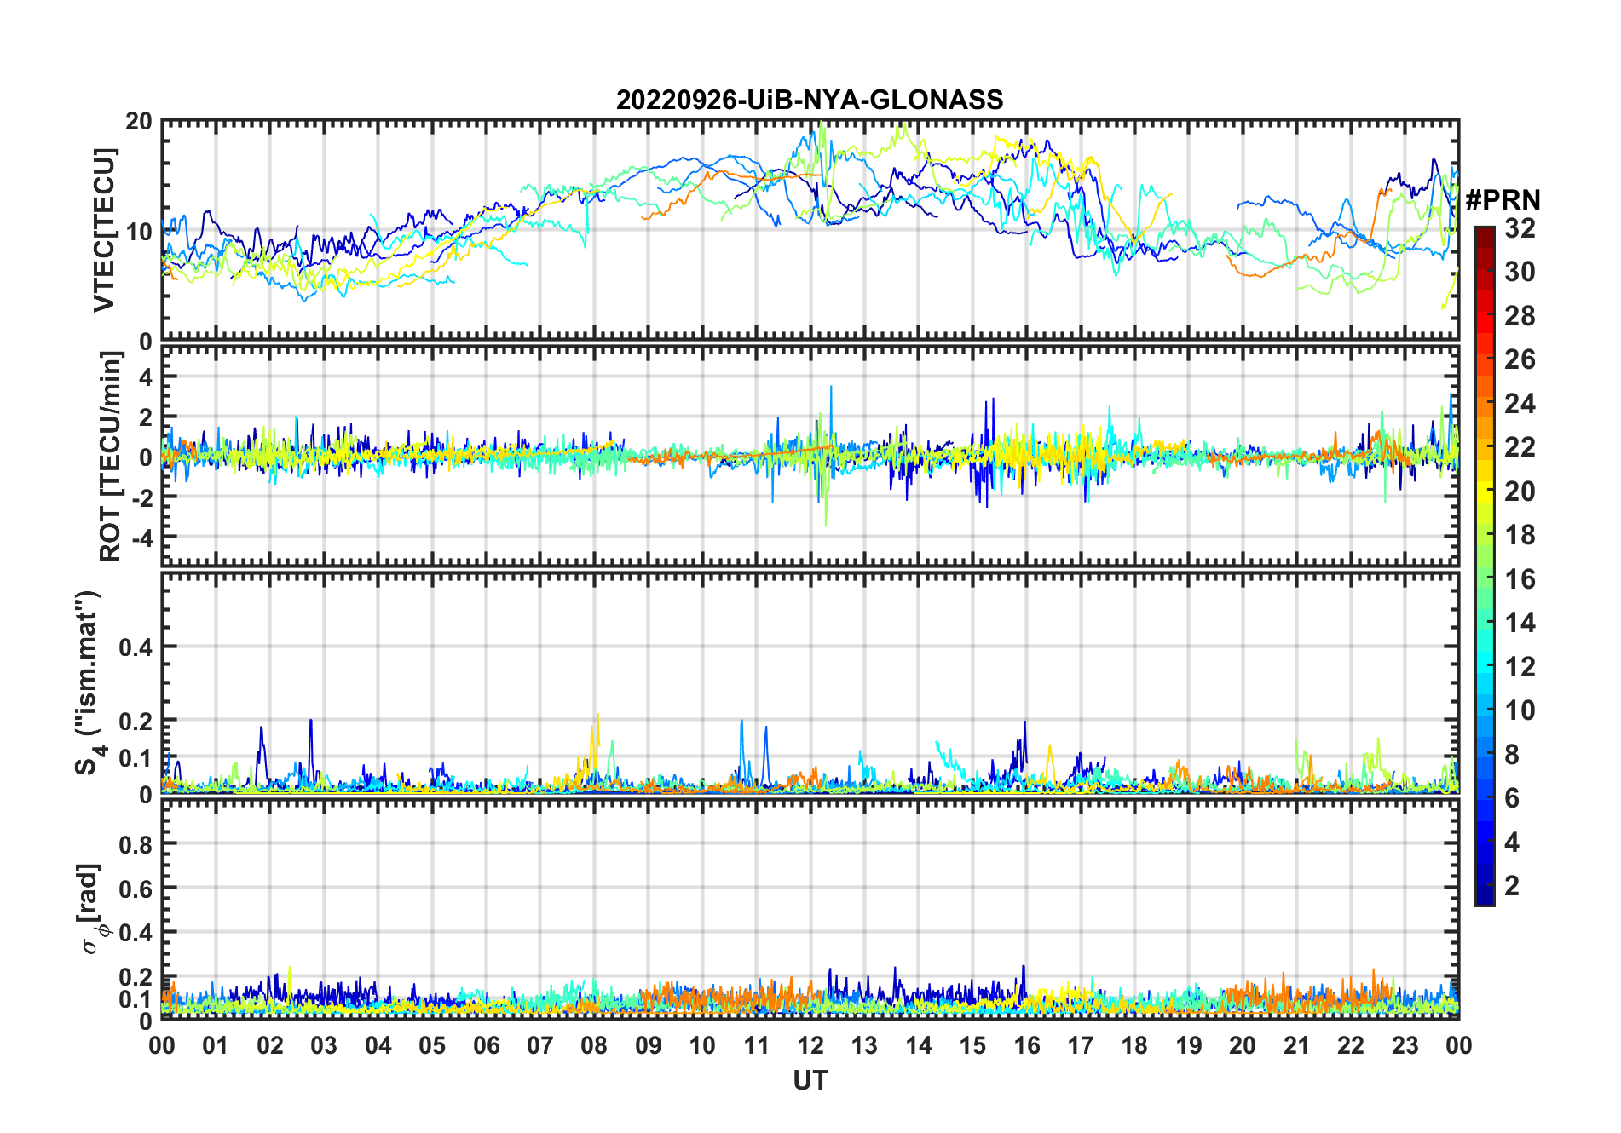
Task: Click the dark blue colorbar region near 2
Action: [x=1485, y=886]
